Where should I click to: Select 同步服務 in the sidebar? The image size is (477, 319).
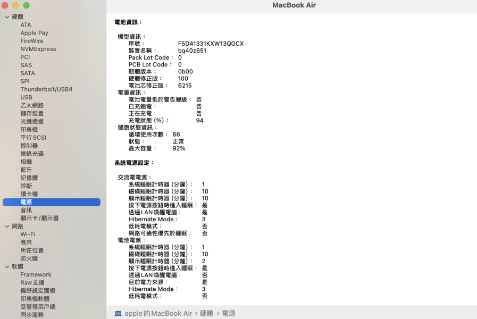point(32,315)
